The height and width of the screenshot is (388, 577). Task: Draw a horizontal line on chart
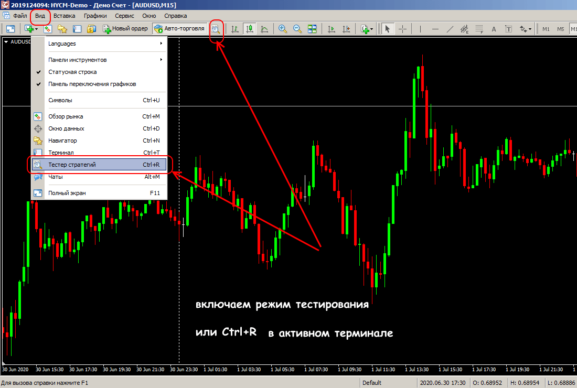[x=435, y=29]
